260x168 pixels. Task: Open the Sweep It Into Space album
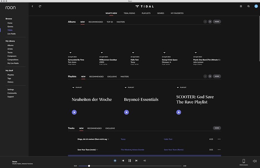click(170, 60)
